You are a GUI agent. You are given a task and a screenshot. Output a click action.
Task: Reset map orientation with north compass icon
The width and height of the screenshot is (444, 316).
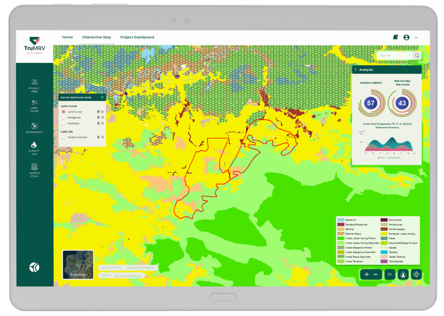[x=403, y=274]
